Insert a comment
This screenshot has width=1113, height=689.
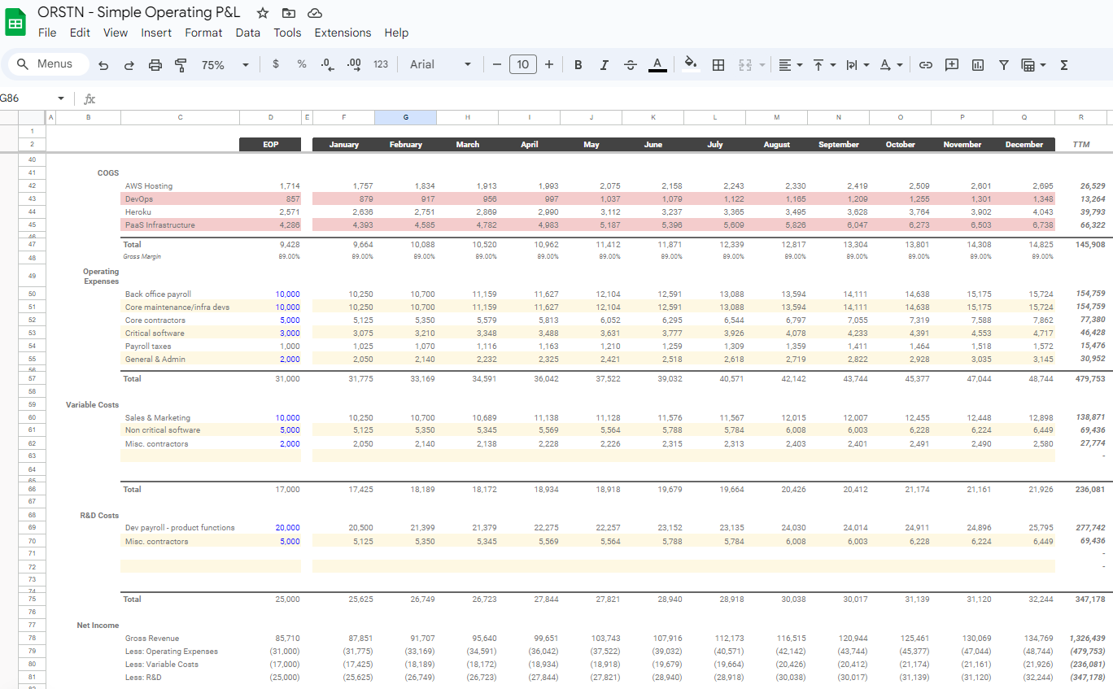point(952,65)
